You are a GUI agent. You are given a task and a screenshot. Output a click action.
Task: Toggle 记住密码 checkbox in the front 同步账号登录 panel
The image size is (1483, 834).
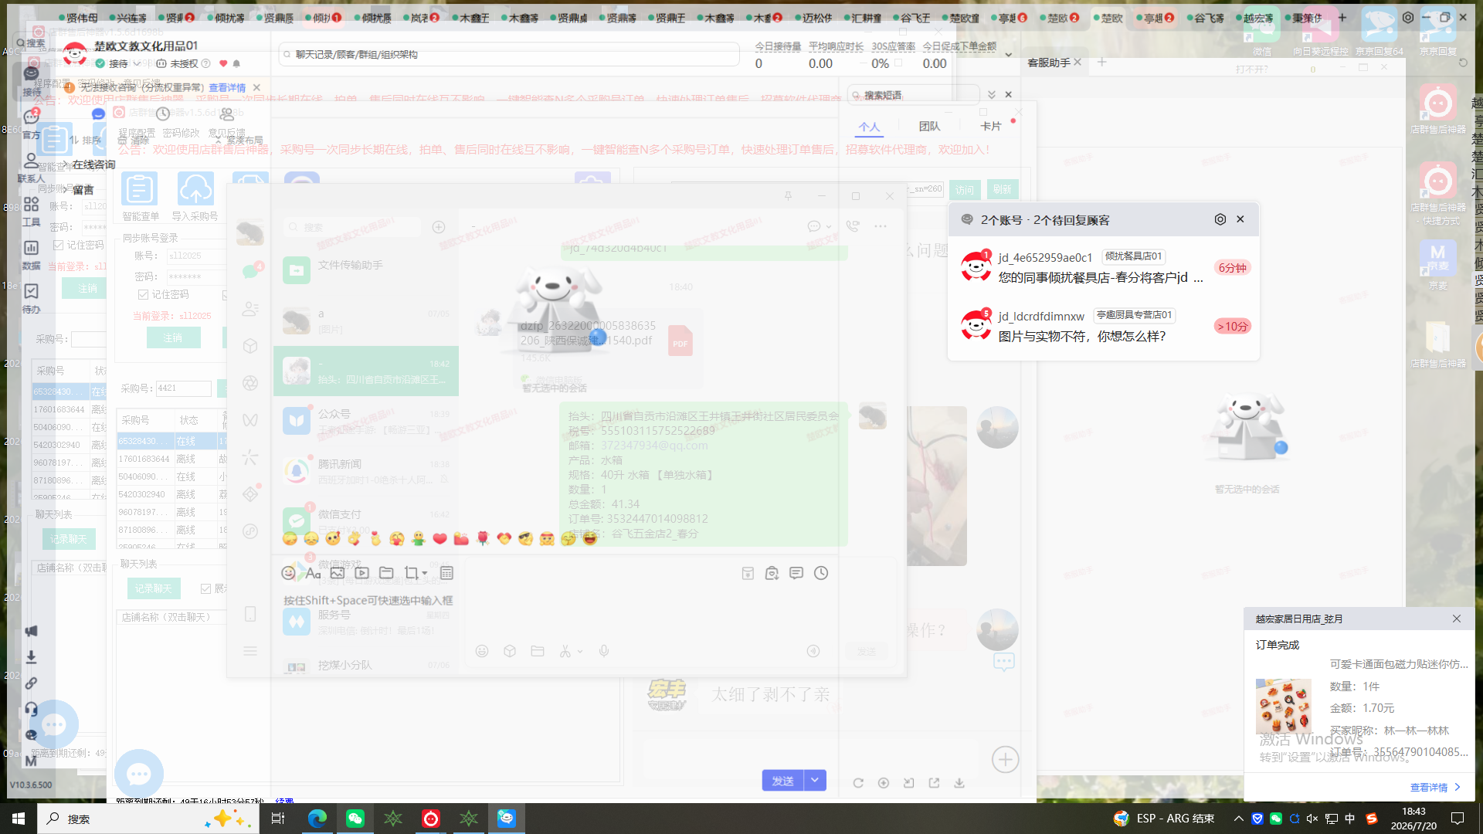143,294
